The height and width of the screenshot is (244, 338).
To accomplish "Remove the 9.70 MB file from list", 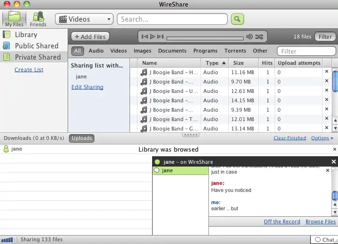I will (x=327, y=81).
